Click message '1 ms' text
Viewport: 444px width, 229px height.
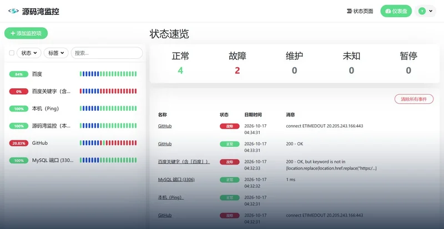click(x=290, y=180)
